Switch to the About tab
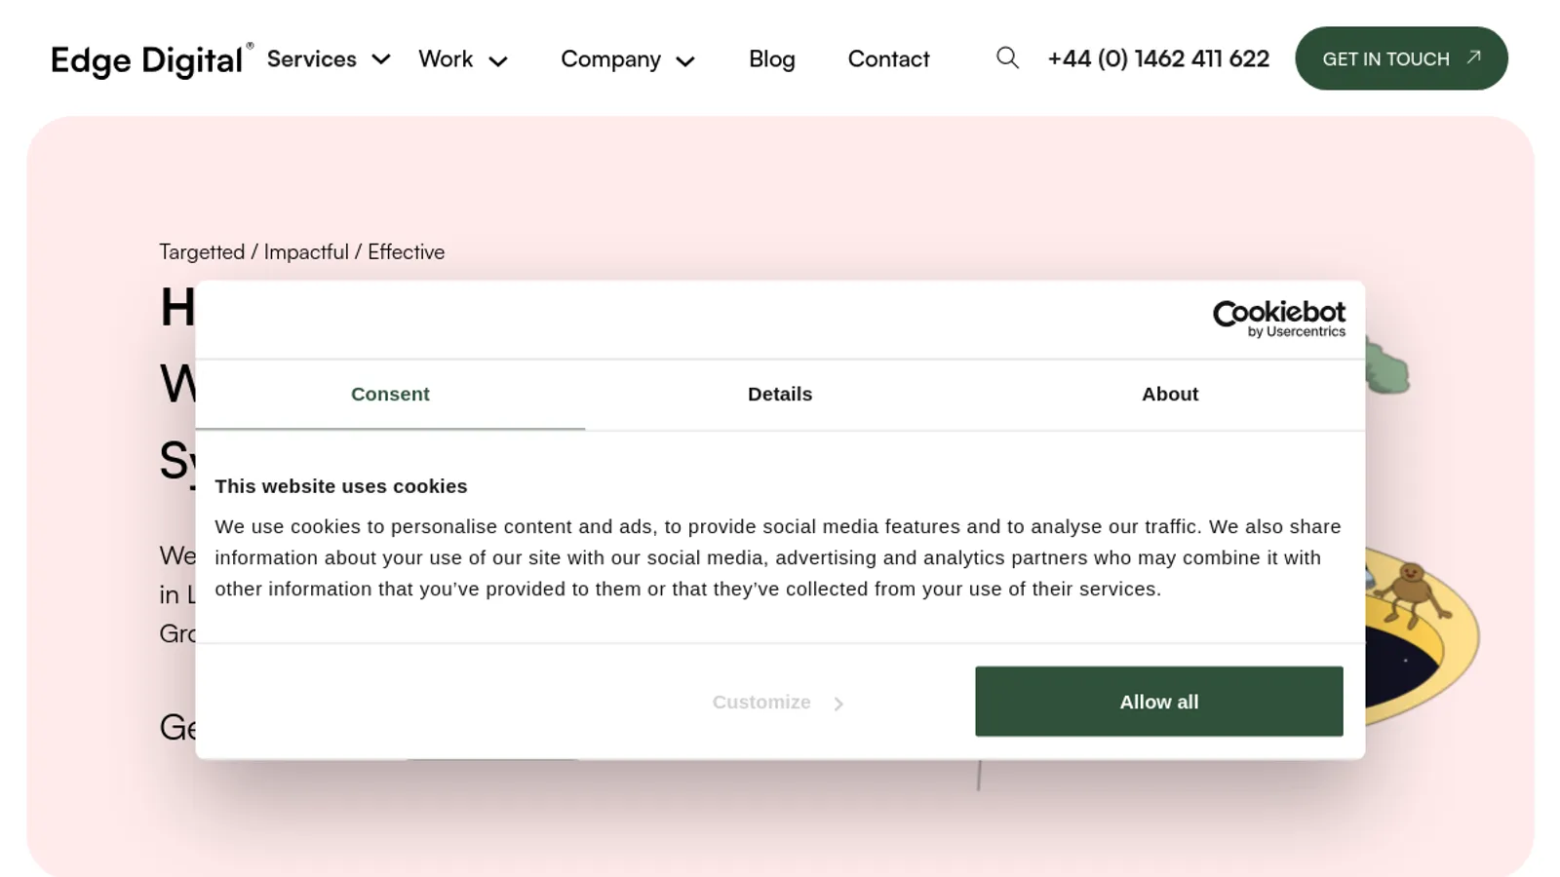 pyautogui.click(x=1170, y=395)
